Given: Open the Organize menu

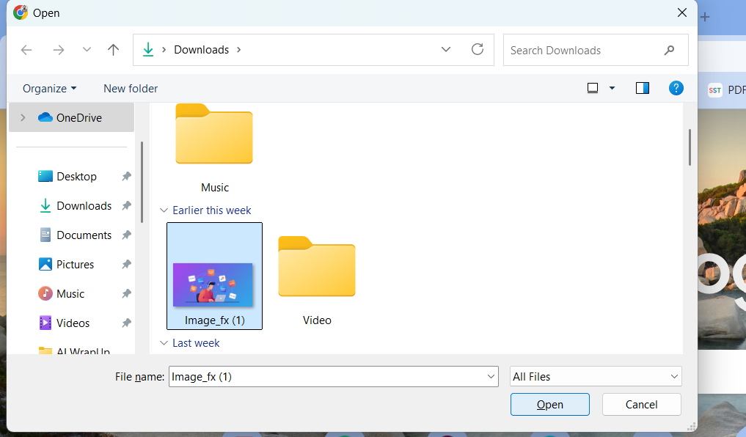Looking at the screenshot, I should point(49,88).
